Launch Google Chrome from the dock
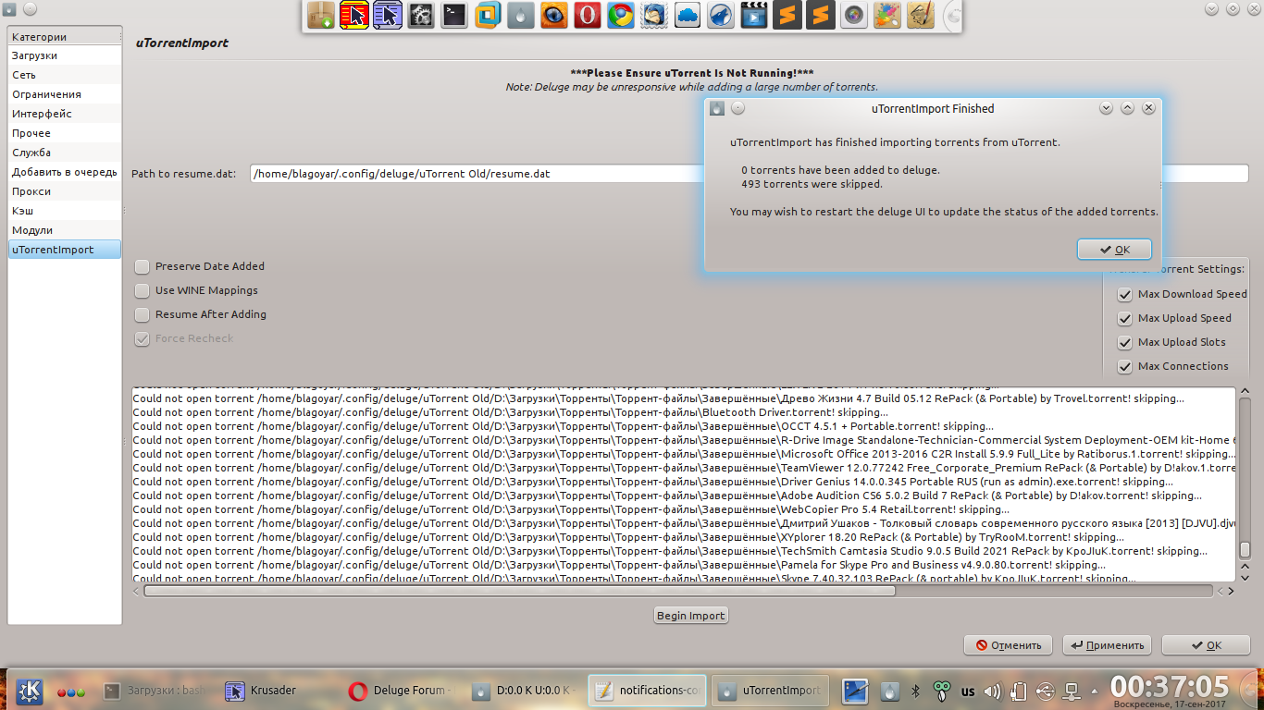Viewport: 1264px width, 710px height. [621, 15]
